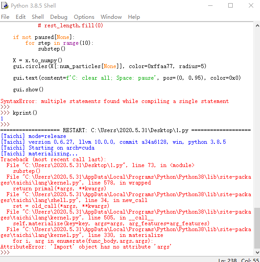Click the '[Taichi] mode=release' line
Image resolution: width=260 pixels, height=262 pixels.
click(x=34, y=136)
